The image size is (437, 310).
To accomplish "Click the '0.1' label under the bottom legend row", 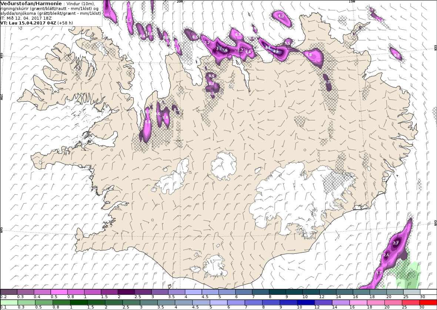I will (4, 307).
